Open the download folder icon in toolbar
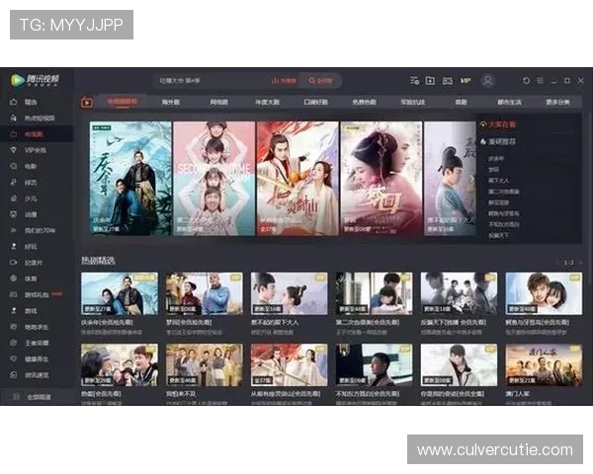The width and height of the screenshot is (593, 474). 430,81
